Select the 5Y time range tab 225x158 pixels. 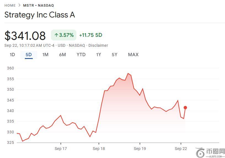pyautogui.click(x=115, y=55)
